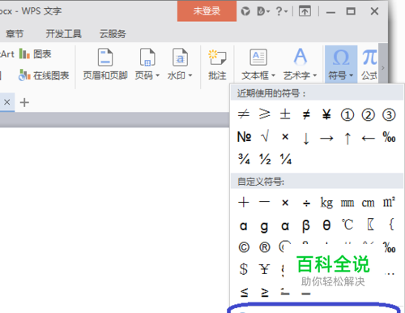This screenshot has width=405, height=313.
Task: Insert the ½ fraction symbol
Action: pos(265,159)
